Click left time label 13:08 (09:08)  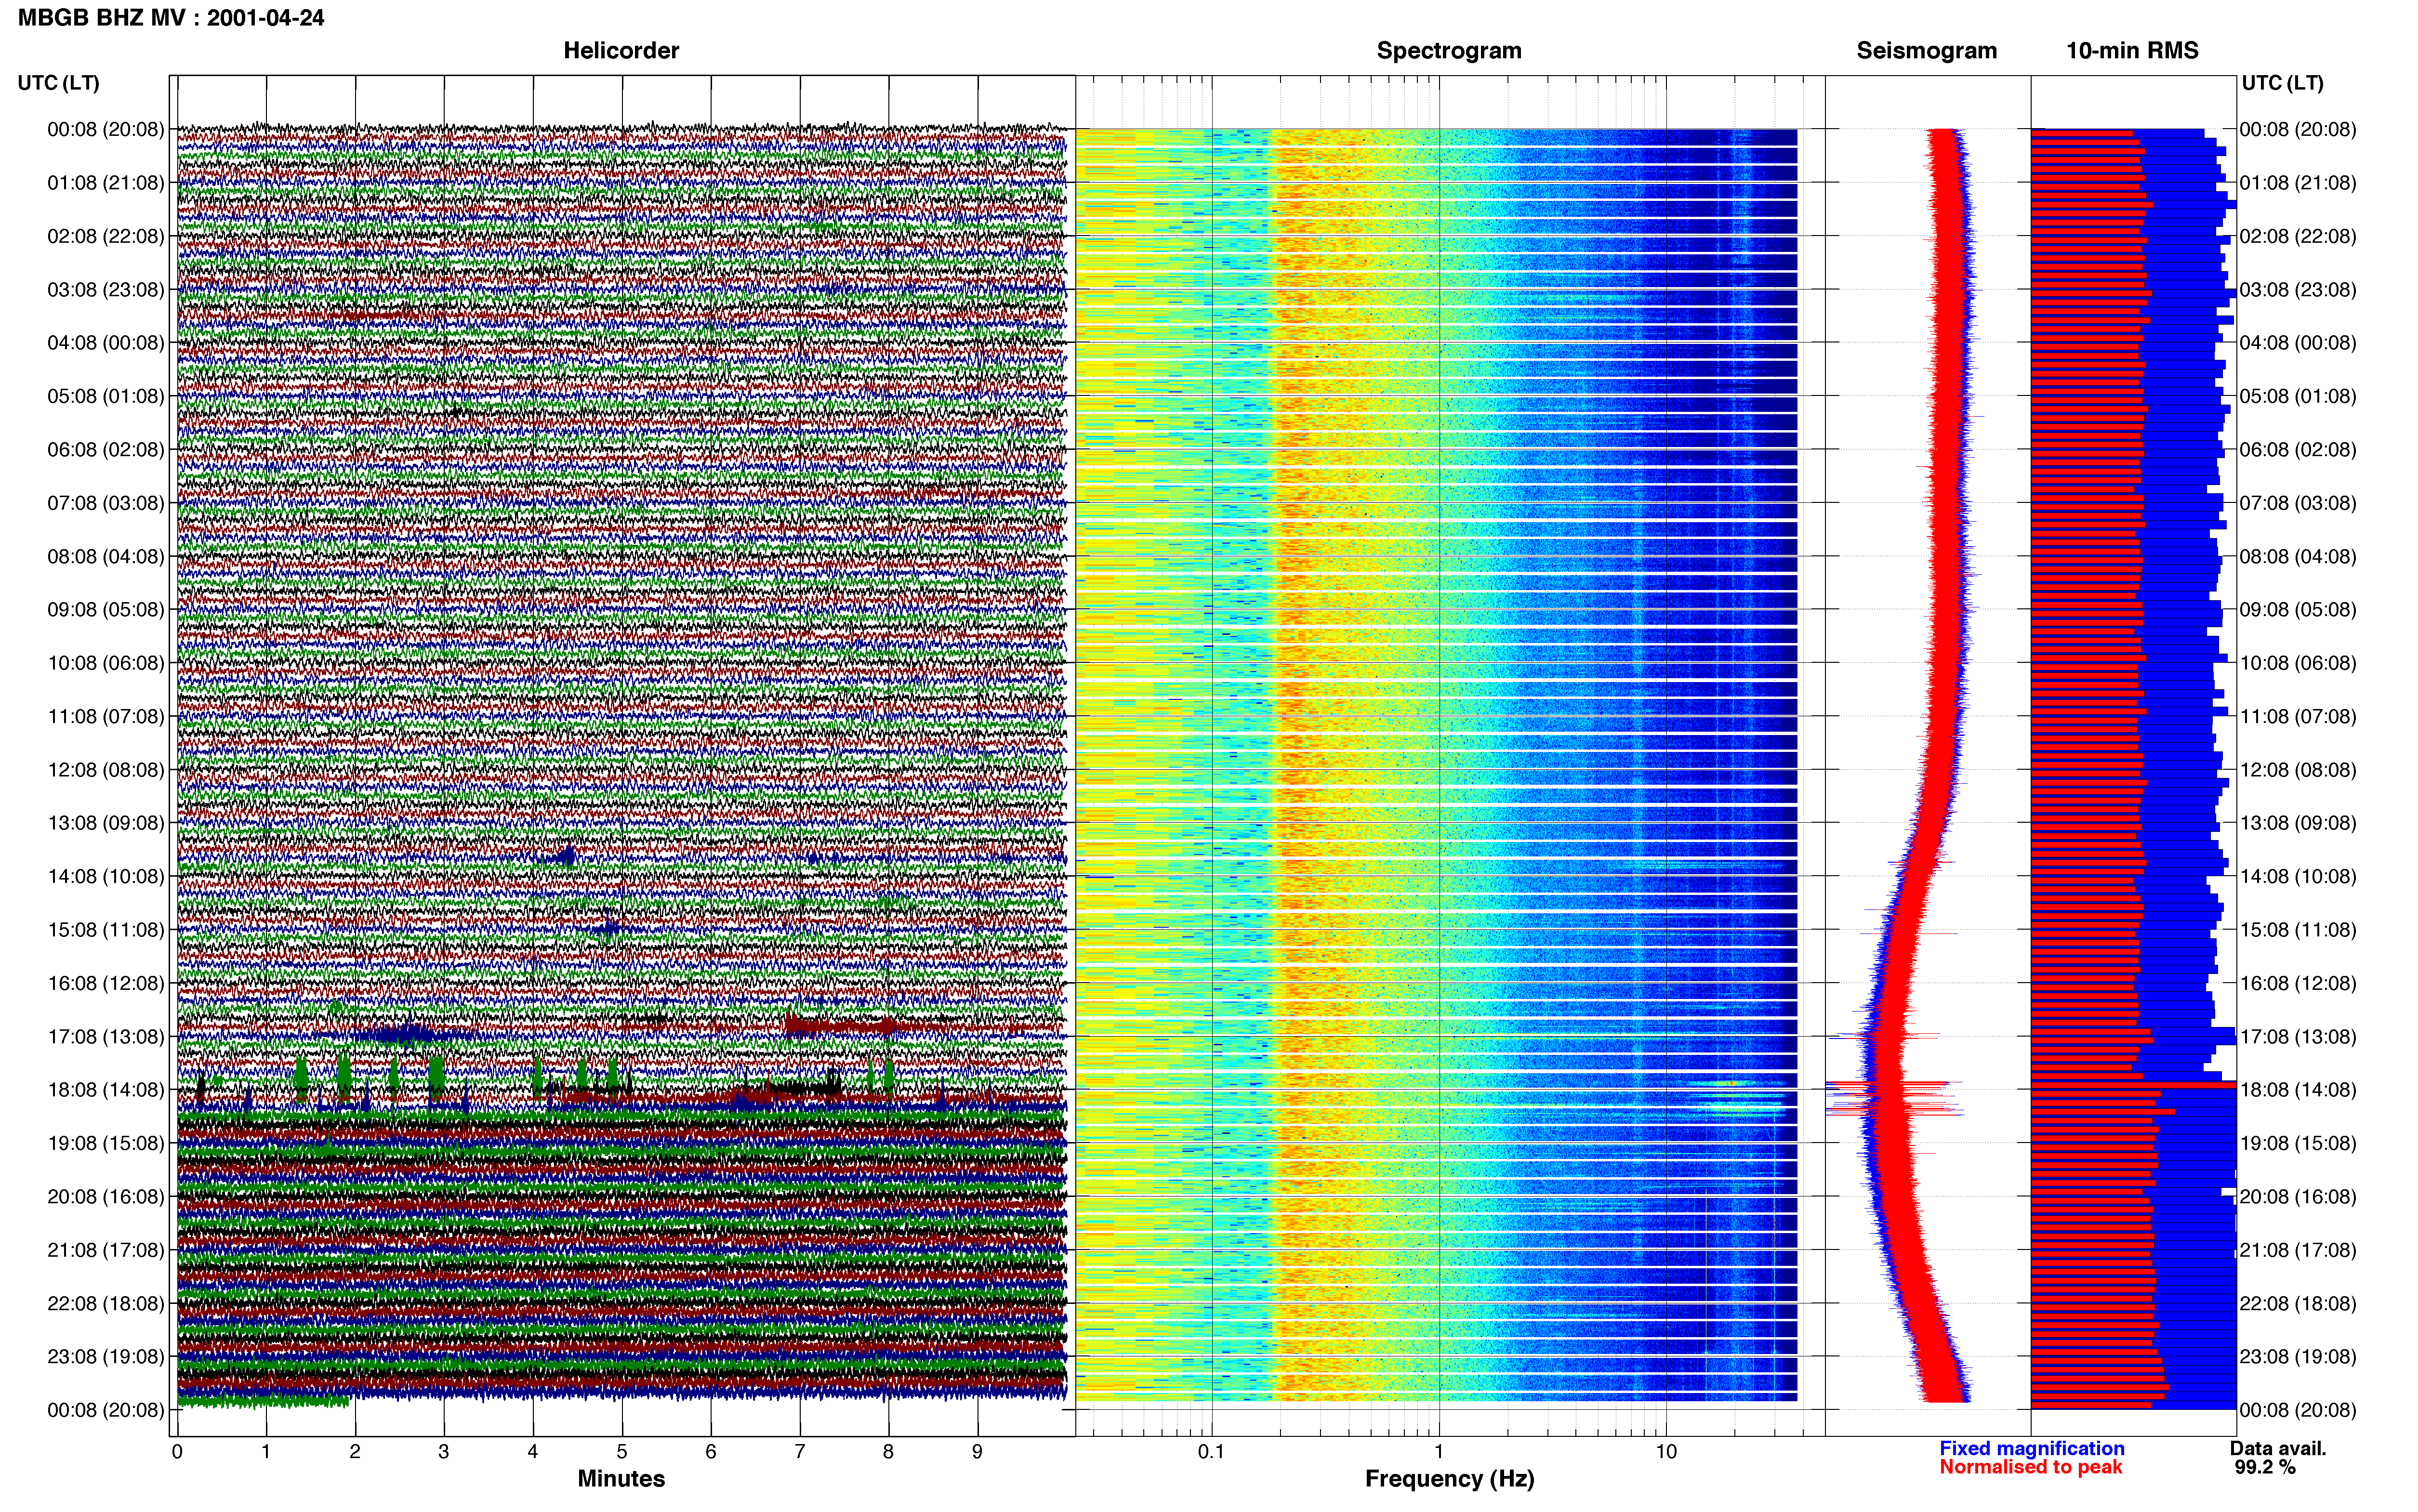105,823
